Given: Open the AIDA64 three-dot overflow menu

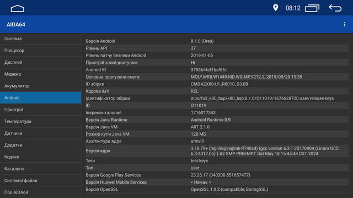Looking at the screenshot, I should coord(344,24).
